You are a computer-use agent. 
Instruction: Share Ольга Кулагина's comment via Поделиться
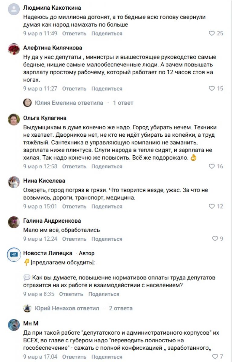tap(107, 167)
